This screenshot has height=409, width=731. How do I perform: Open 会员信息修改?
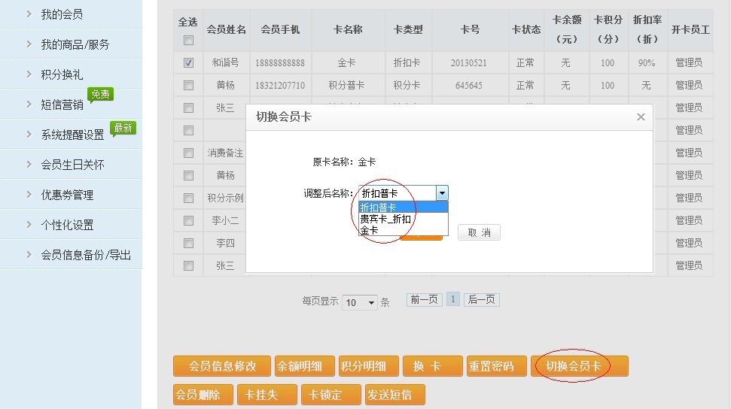click(x=222, y=366)
